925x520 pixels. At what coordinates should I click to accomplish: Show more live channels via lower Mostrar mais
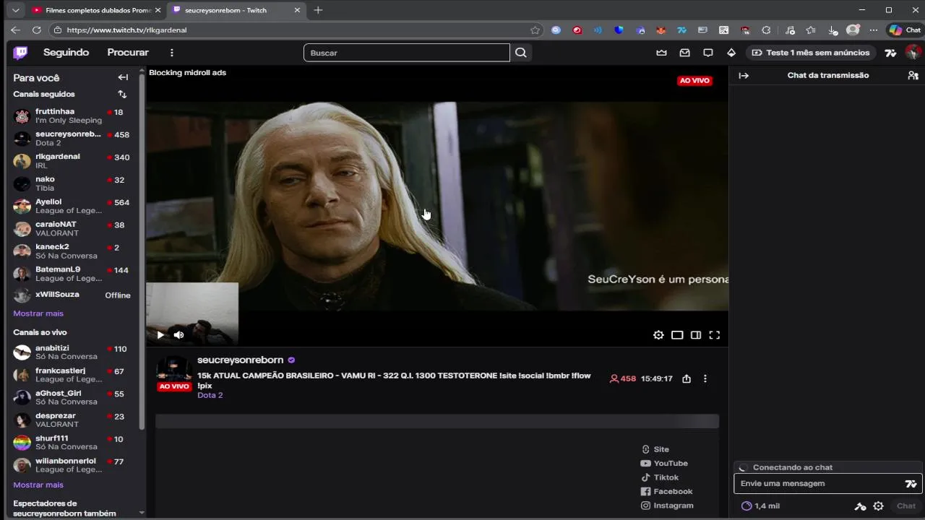coord(38,485)
